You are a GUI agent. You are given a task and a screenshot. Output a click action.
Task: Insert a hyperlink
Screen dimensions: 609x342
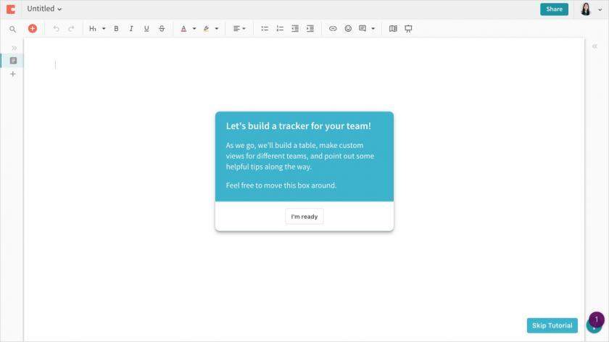tap(333, 28)
